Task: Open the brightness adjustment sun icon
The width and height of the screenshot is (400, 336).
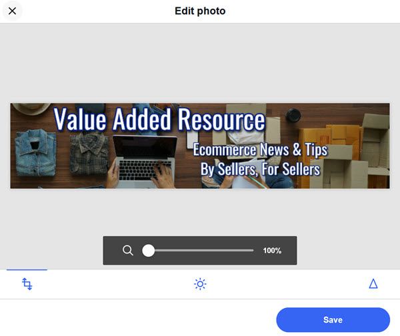Action: click(200, 284)
